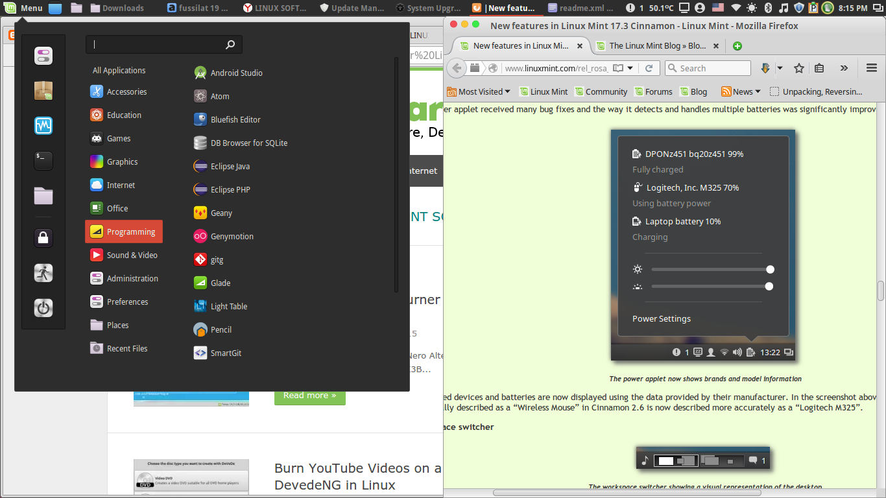Click the Mint Menu button
The height and width of the screenshot is (498, 886).
23,8
